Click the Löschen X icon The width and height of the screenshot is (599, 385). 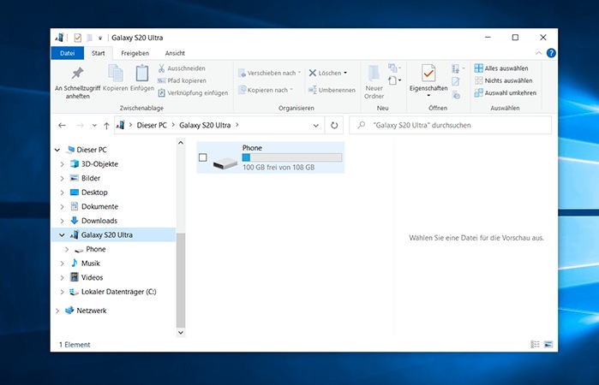(313, 73)
